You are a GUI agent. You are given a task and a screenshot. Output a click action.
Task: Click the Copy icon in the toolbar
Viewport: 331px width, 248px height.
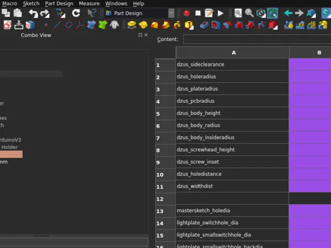(x=6, y=13)
